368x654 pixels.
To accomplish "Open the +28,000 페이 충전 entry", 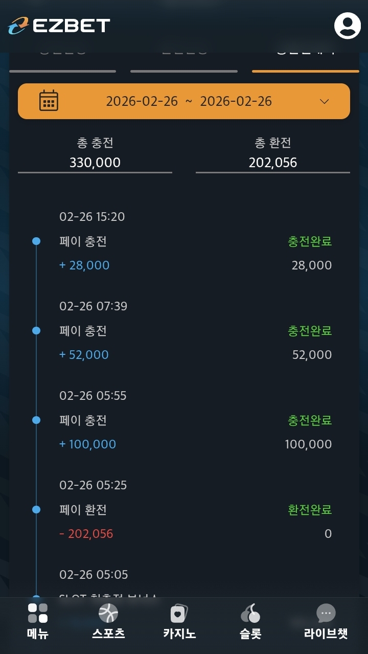I will tap(84, 265).
